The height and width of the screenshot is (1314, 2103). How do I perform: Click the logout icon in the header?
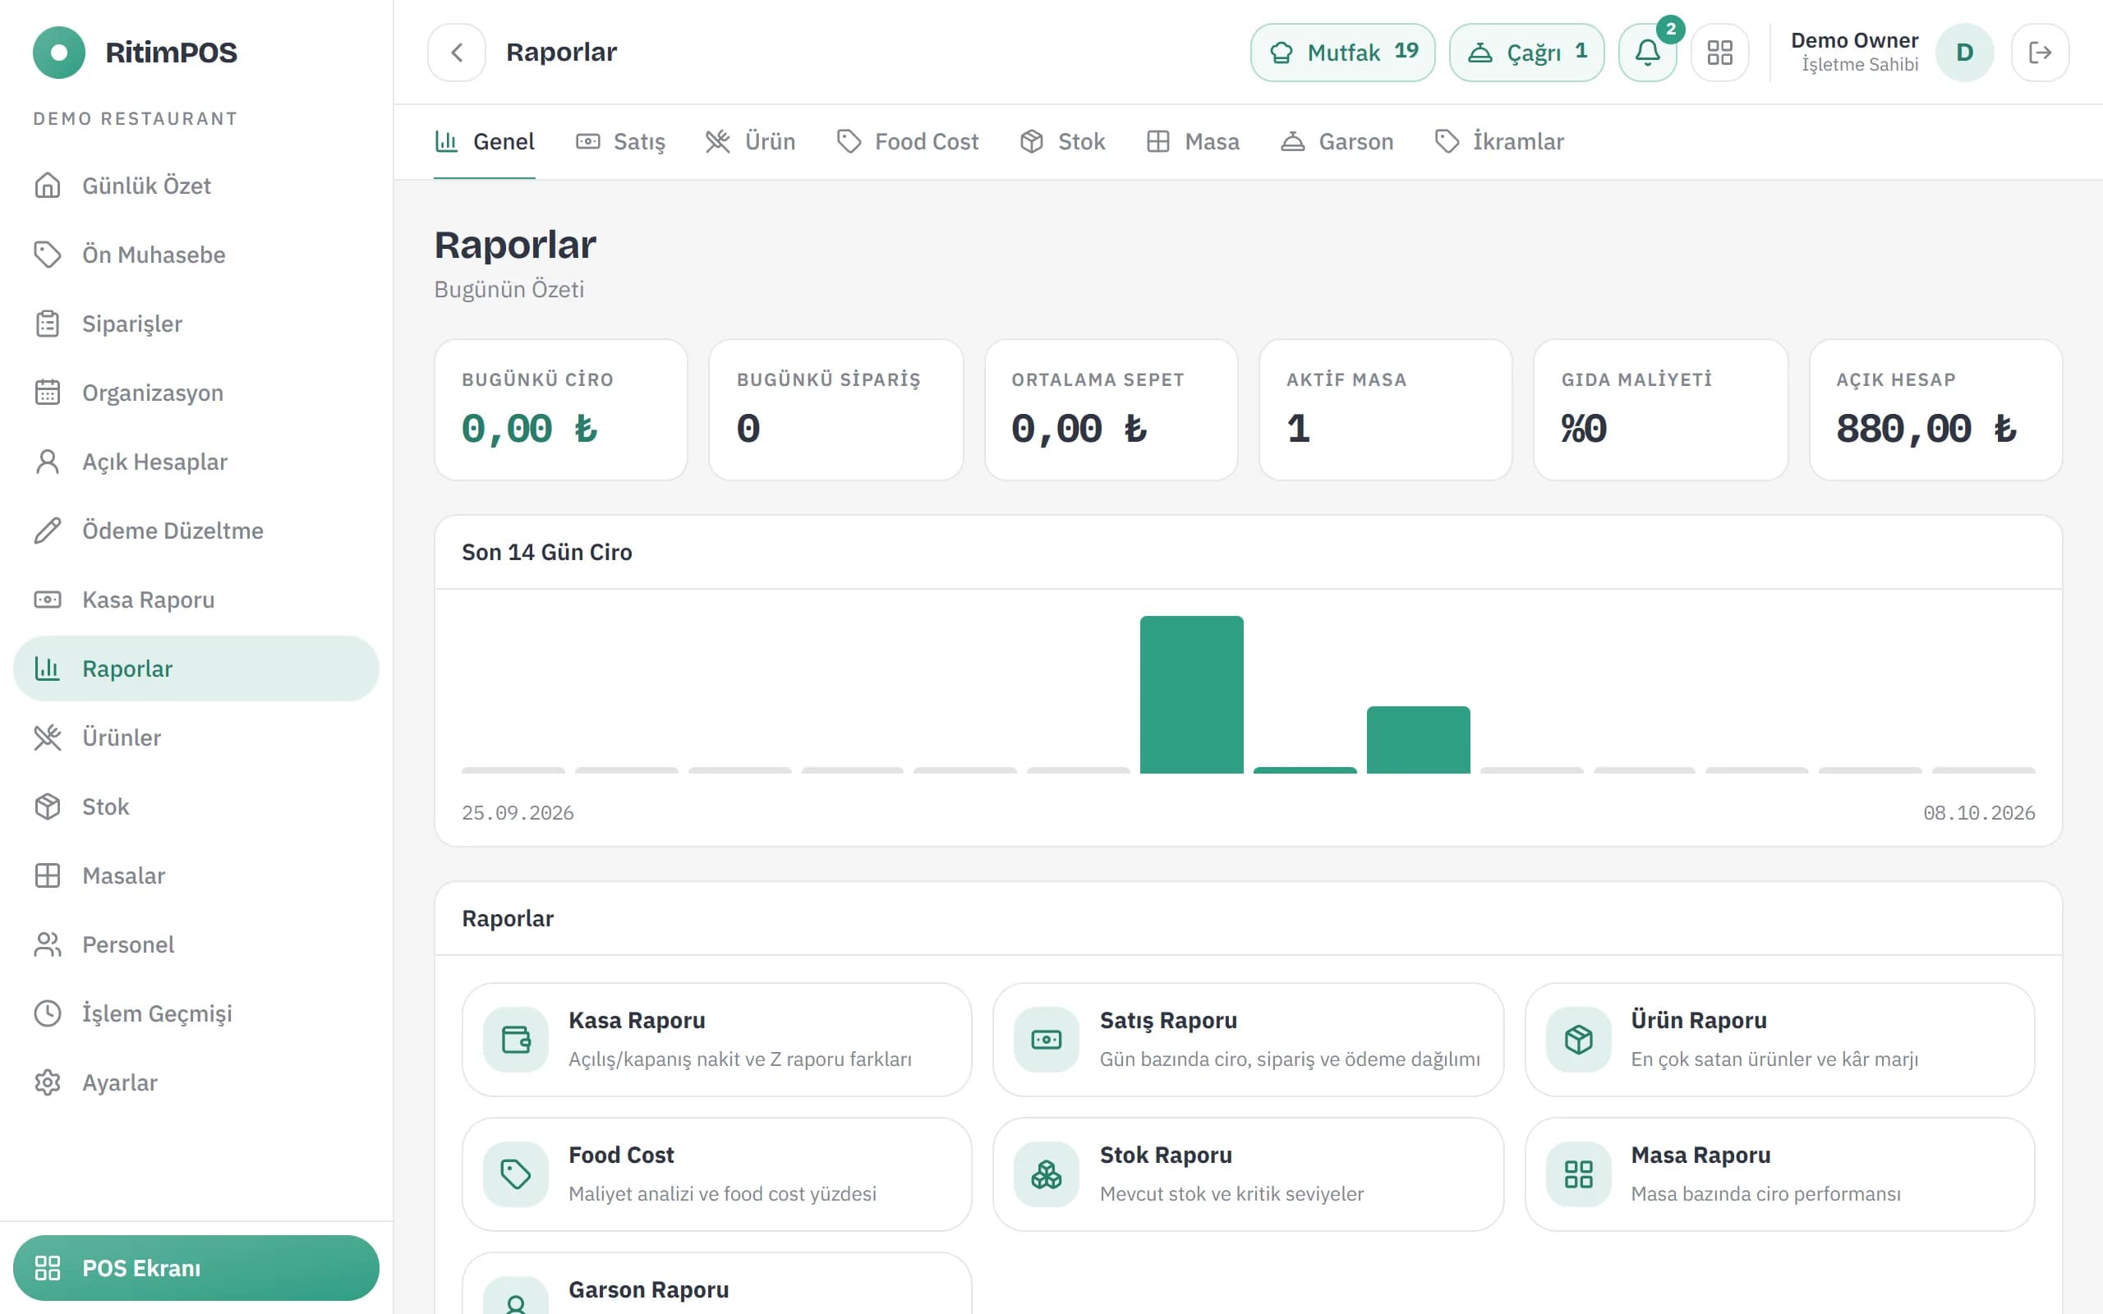point(2040,52)
